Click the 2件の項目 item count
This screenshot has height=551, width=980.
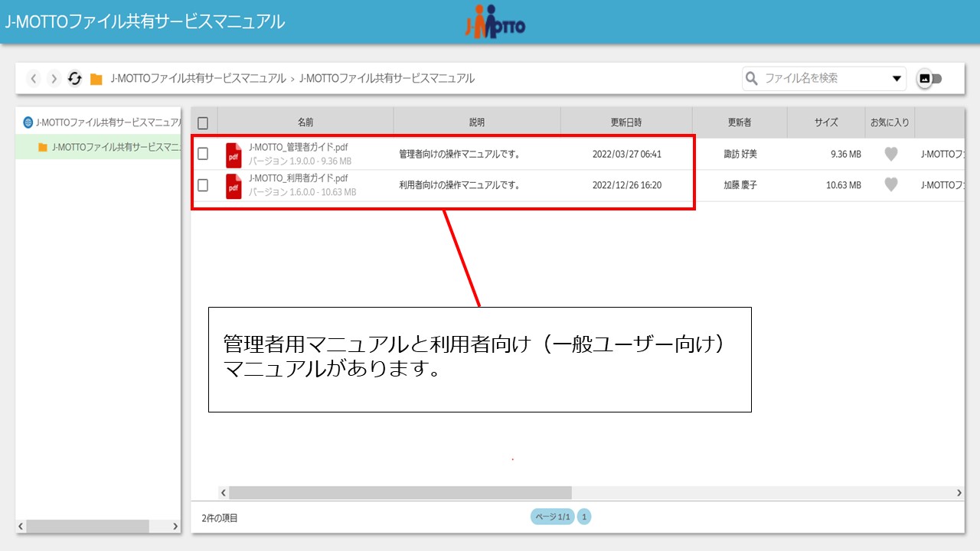tap(220, 518)
